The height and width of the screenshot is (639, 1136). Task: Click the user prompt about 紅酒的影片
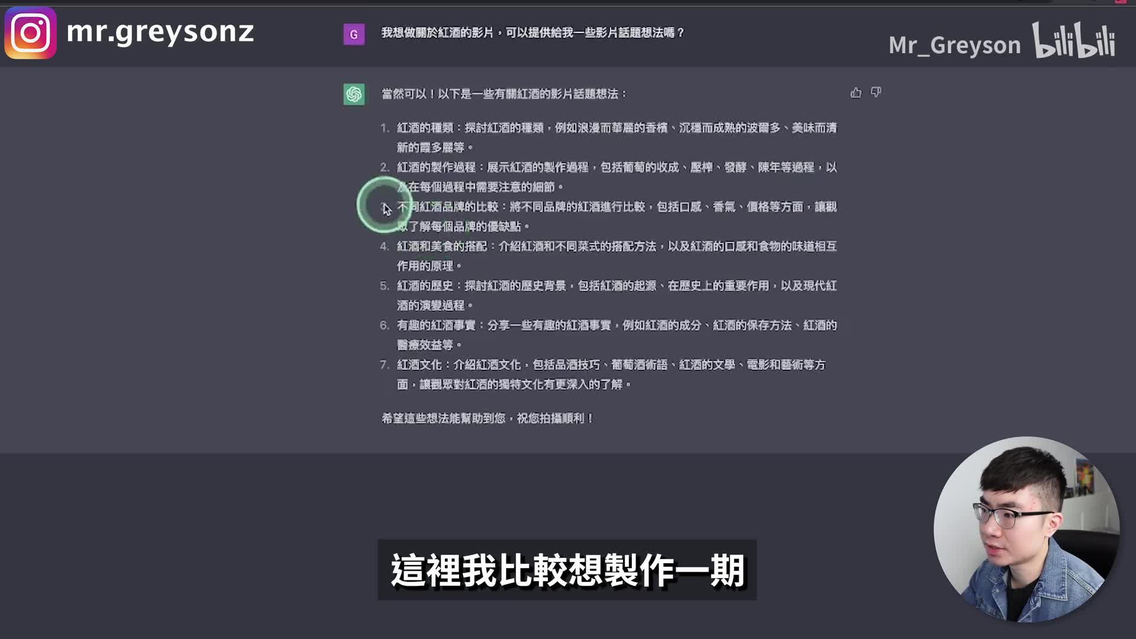[x=532, y=33]
